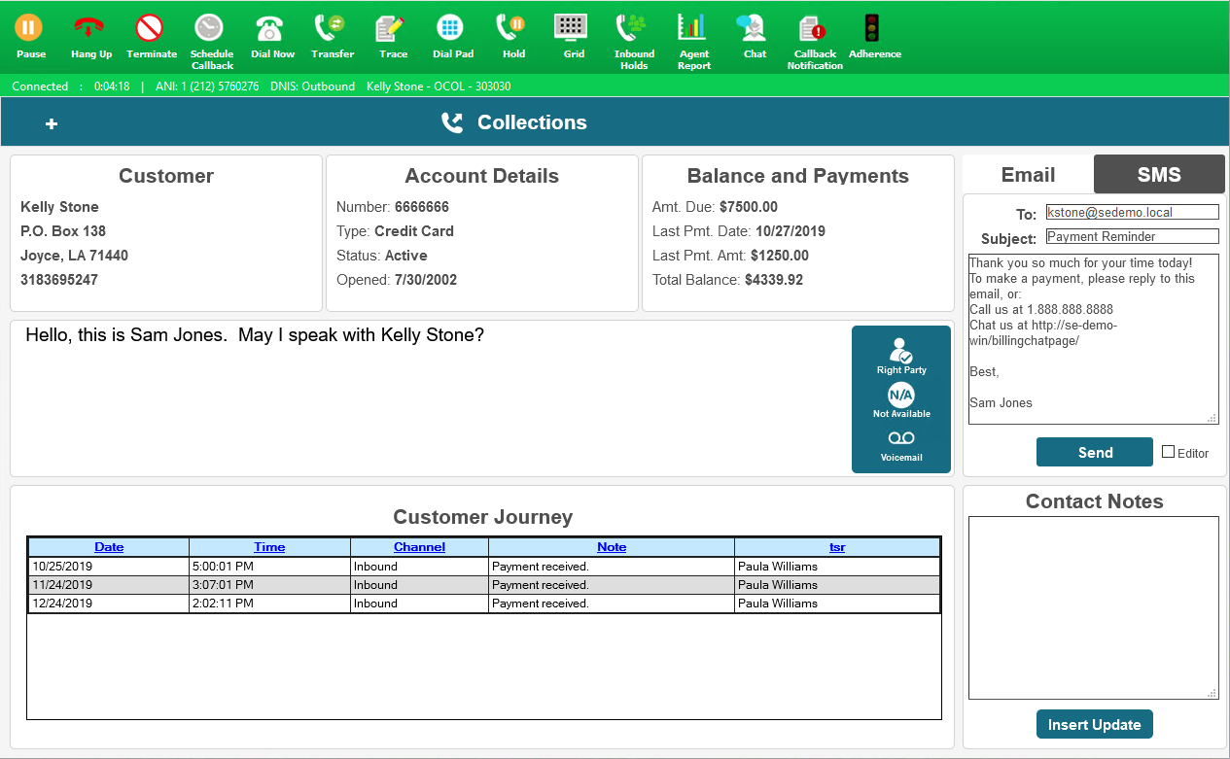The height and width of the screenshot is (759, 1230).
Task: Click the Subject input field
Action: coord(1131,236)
